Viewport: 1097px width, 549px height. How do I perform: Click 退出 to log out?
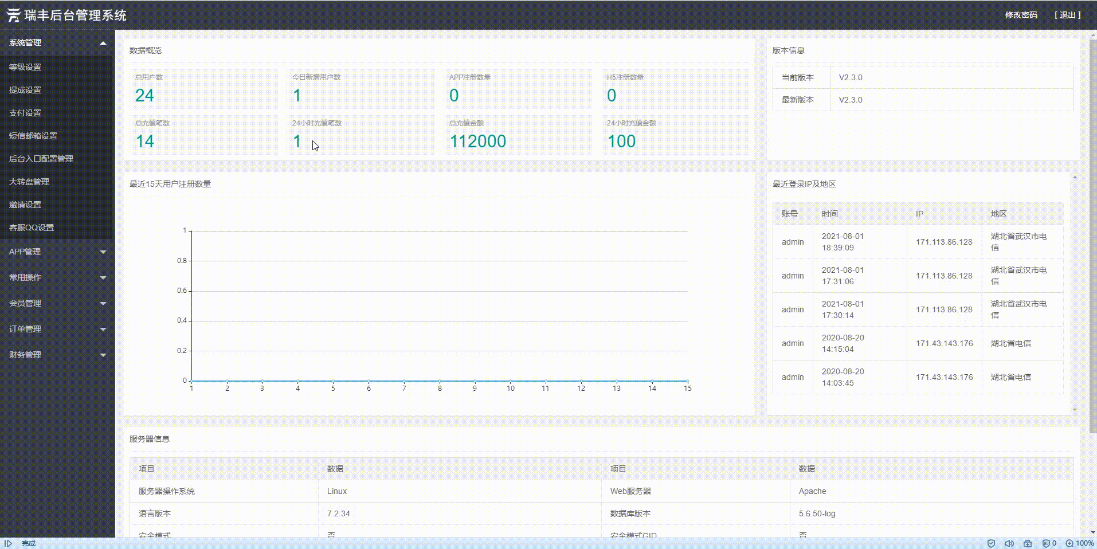click(x=1067, y=15)
